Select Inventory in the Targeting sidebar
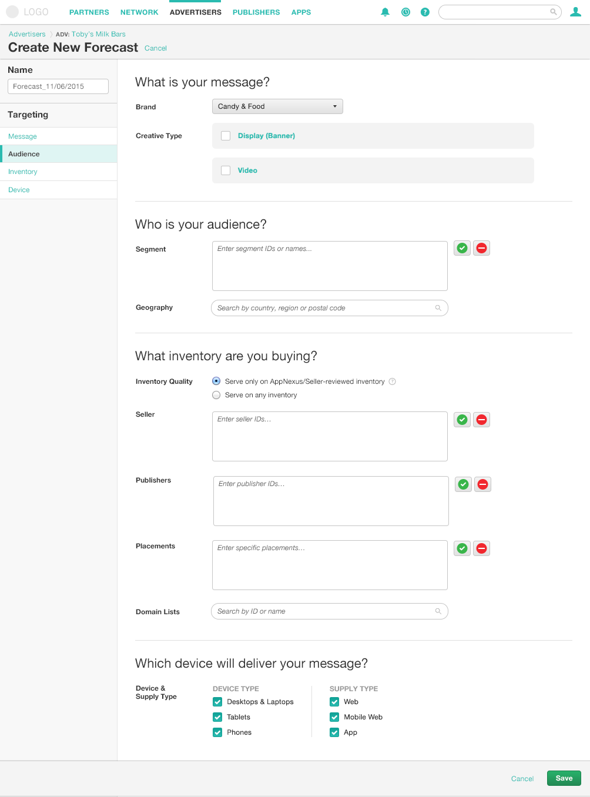 [x=23, y=172]
